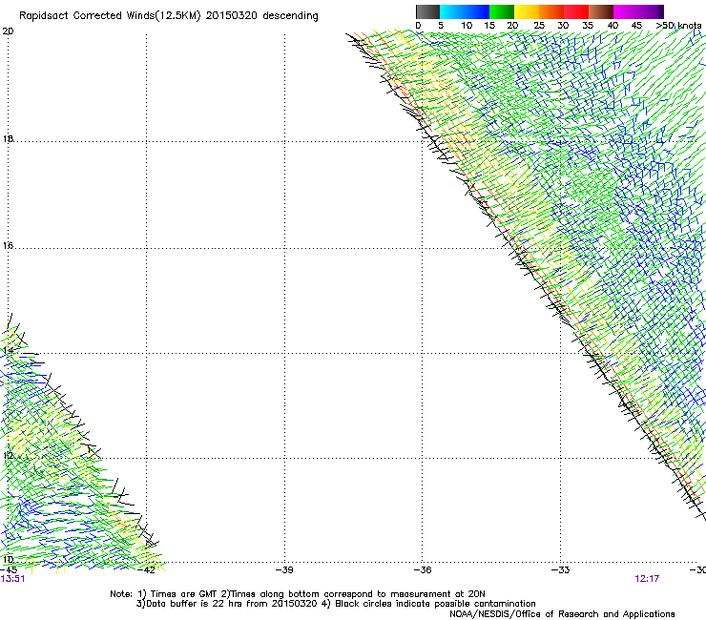Click the latitude '20' axis label at left
This screenshot has width=706, height=620.
pos(8,31)
